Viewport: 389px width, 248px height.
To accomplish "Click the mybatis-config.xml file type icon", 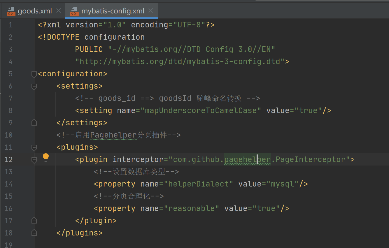I will pyautogui.click(x=75, y=11).
